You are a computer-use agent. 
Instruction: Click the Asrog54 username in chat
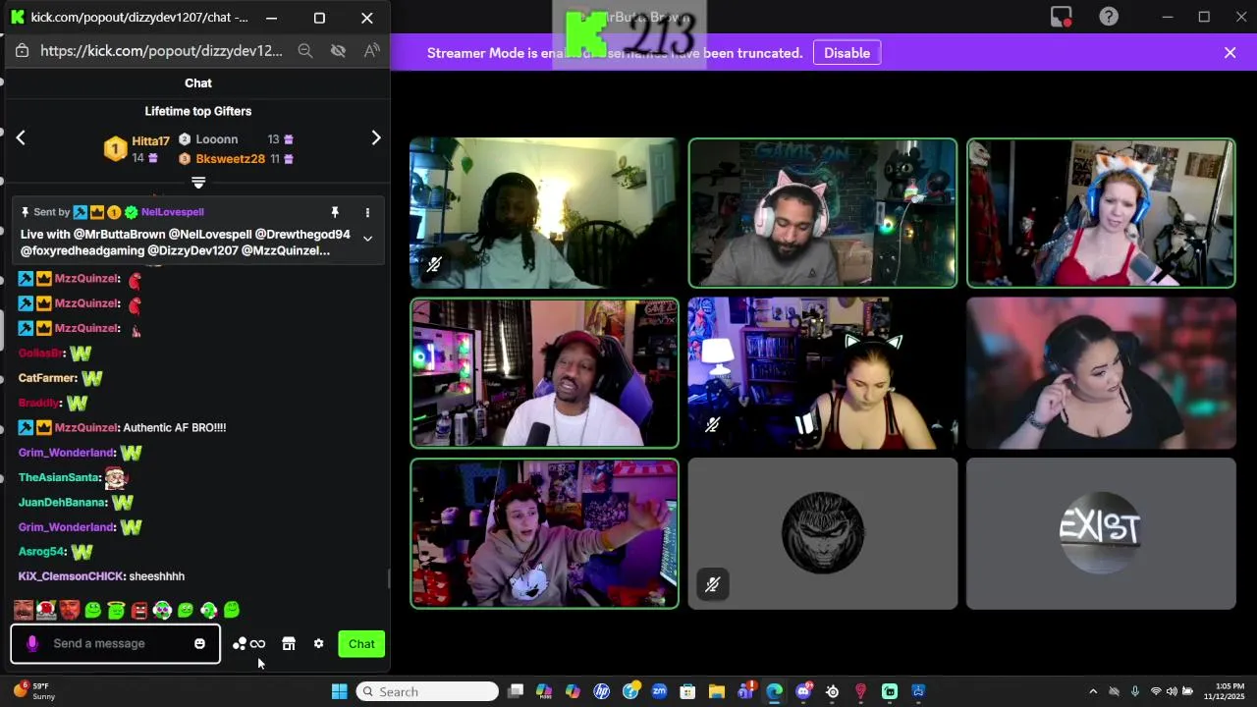(x=41, y=552)
